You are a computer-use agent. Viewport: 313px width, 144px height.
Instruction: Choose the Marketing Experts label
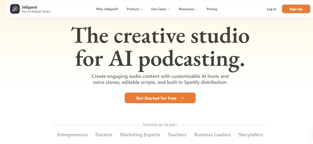tap(140, 135)
